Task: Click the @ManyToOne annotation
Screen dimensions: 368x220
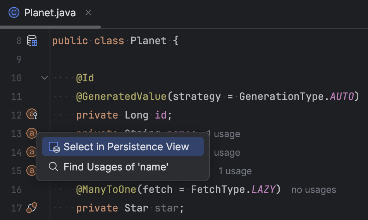Action: [x=106, y=189]
